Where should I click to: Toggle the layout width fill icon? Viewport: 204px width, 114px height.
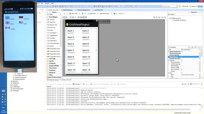pyautogui.click(x=64, y=17)
